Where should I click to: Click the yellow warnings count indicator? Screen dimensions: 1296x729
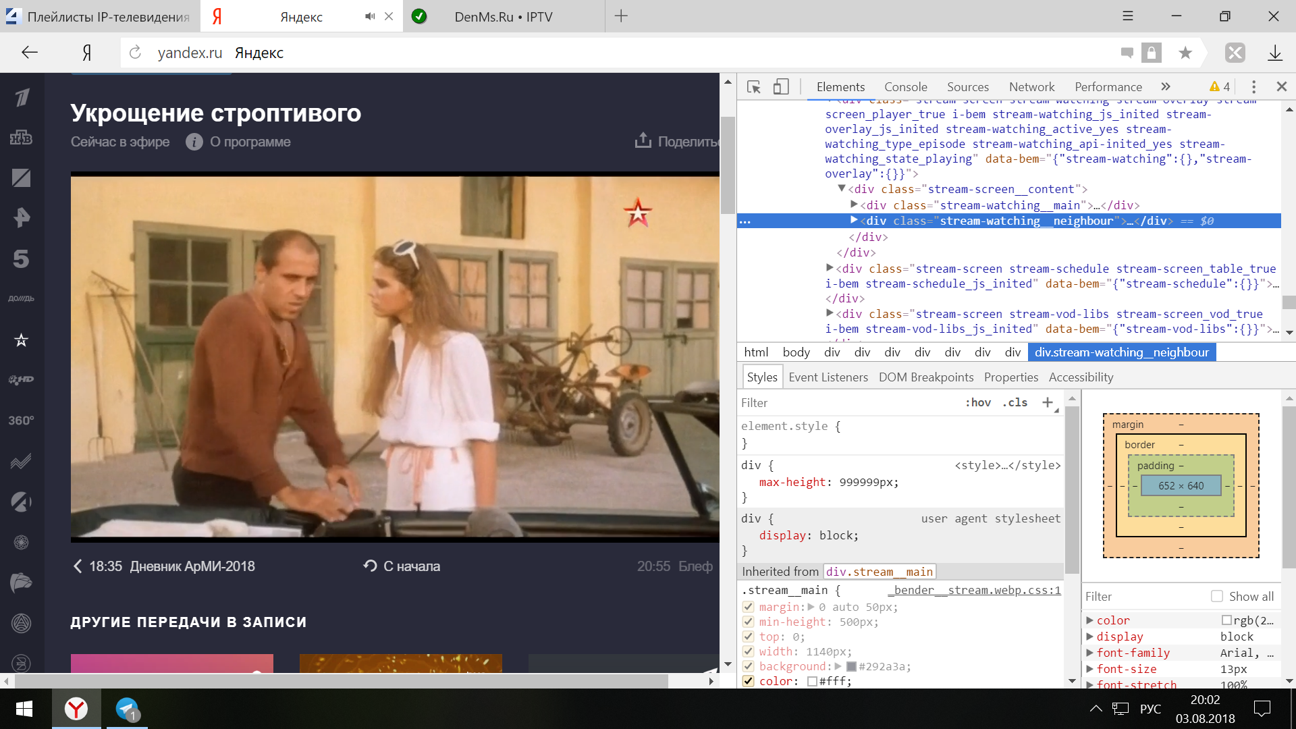coord(1220,87)
